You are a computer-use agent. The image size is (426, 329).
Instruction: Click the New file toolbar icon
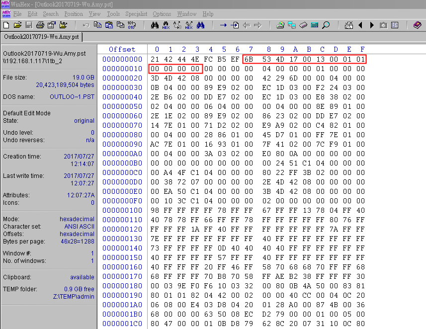[6, 25]
